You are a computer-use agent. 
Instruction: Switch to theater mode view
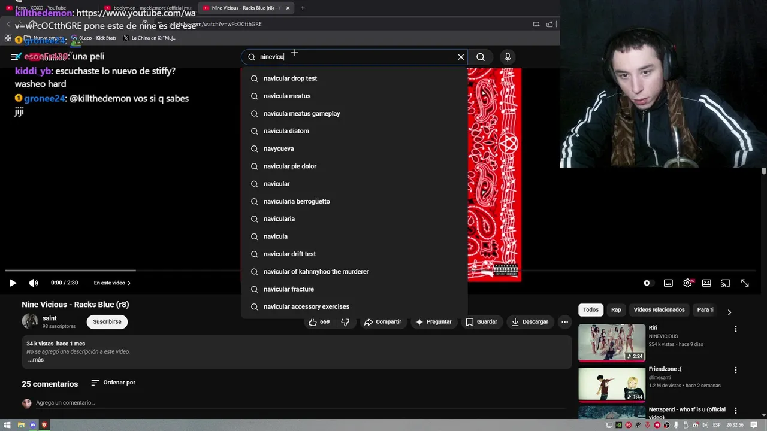point(706,283)
